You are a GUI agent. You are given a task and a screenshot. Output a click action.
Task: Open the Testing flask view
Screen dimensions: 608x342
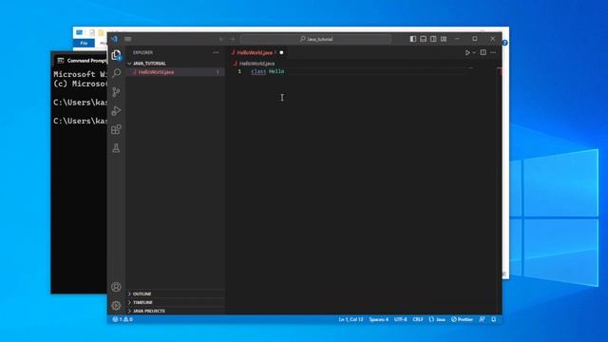[116, 148]
